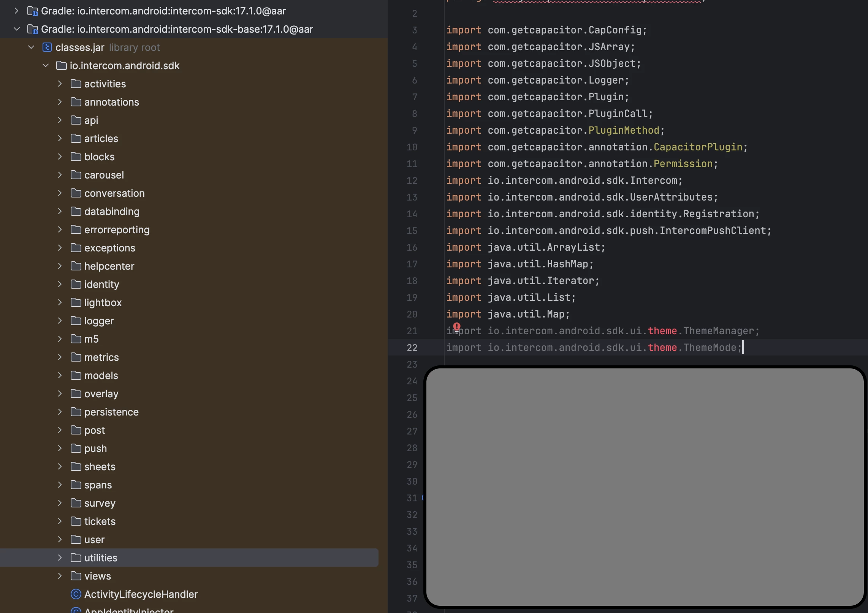Expand the articles package
The width and height of the screenshot is (868, 613).
60,139
